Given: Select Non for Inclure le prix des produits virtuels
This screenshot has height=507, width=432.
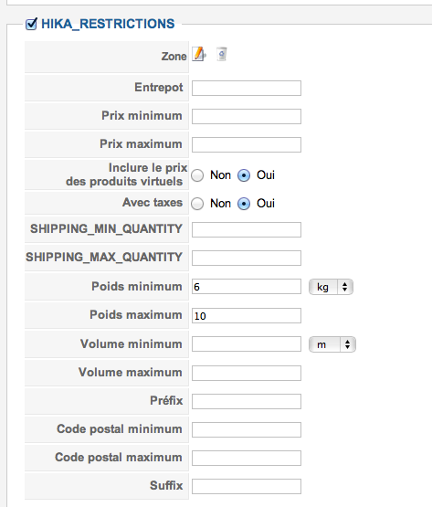Looking at the screenshot, I should click(197, 175).
